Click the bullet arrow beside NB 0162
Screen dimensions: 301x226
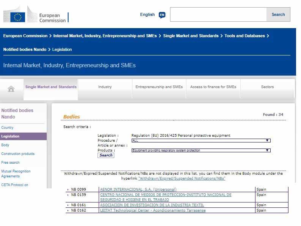point(68,210)
